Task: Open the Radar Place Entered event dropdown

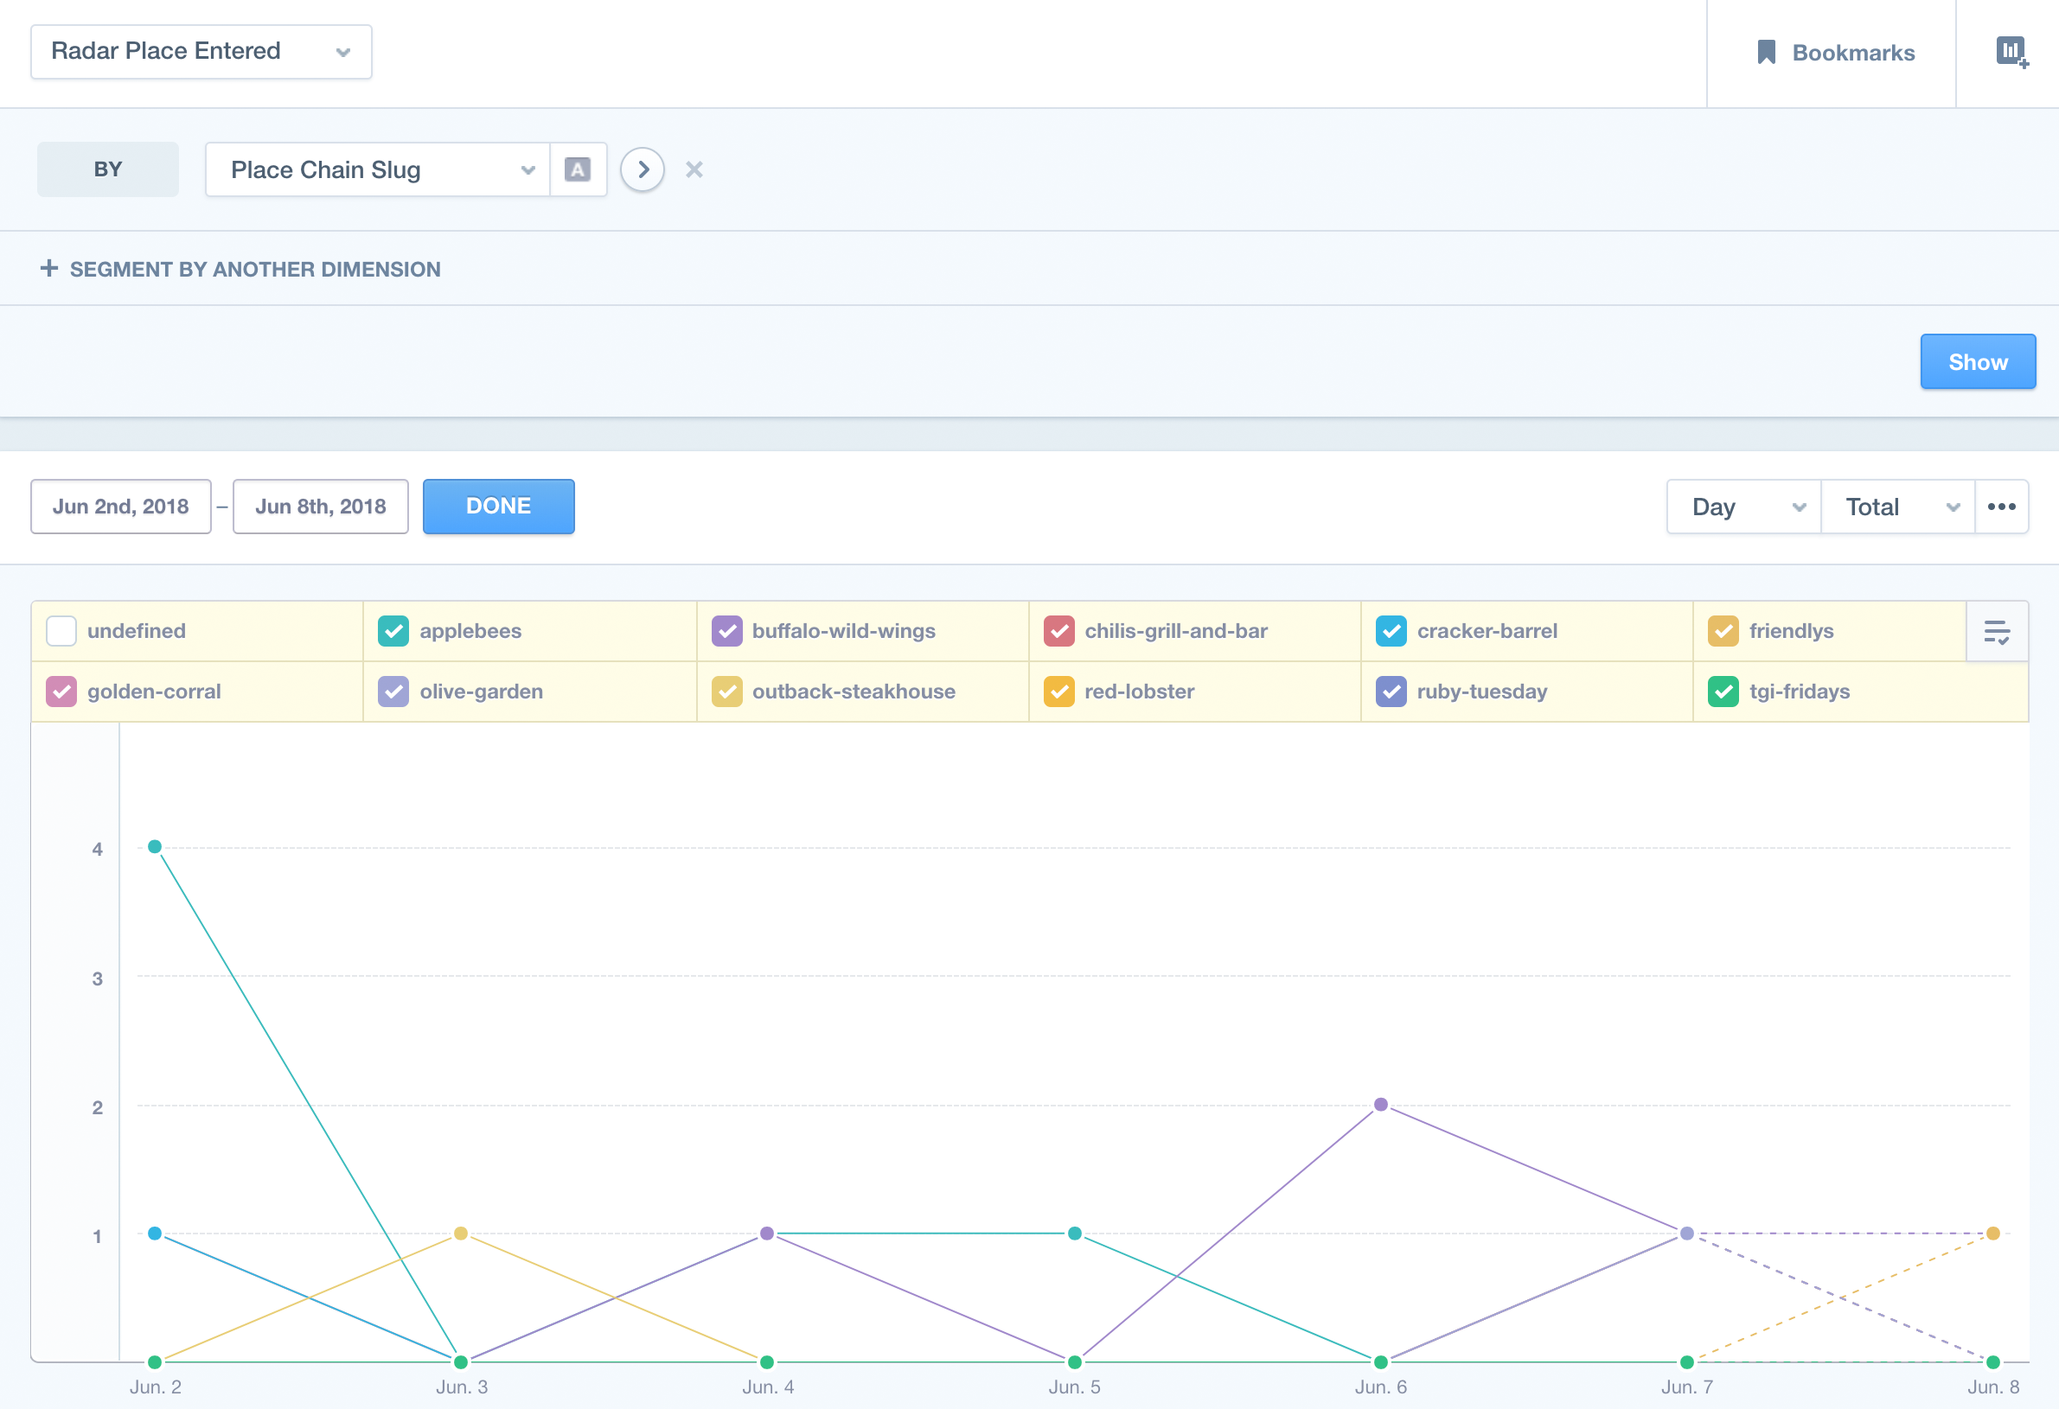Action: click(x=201, y=51)
